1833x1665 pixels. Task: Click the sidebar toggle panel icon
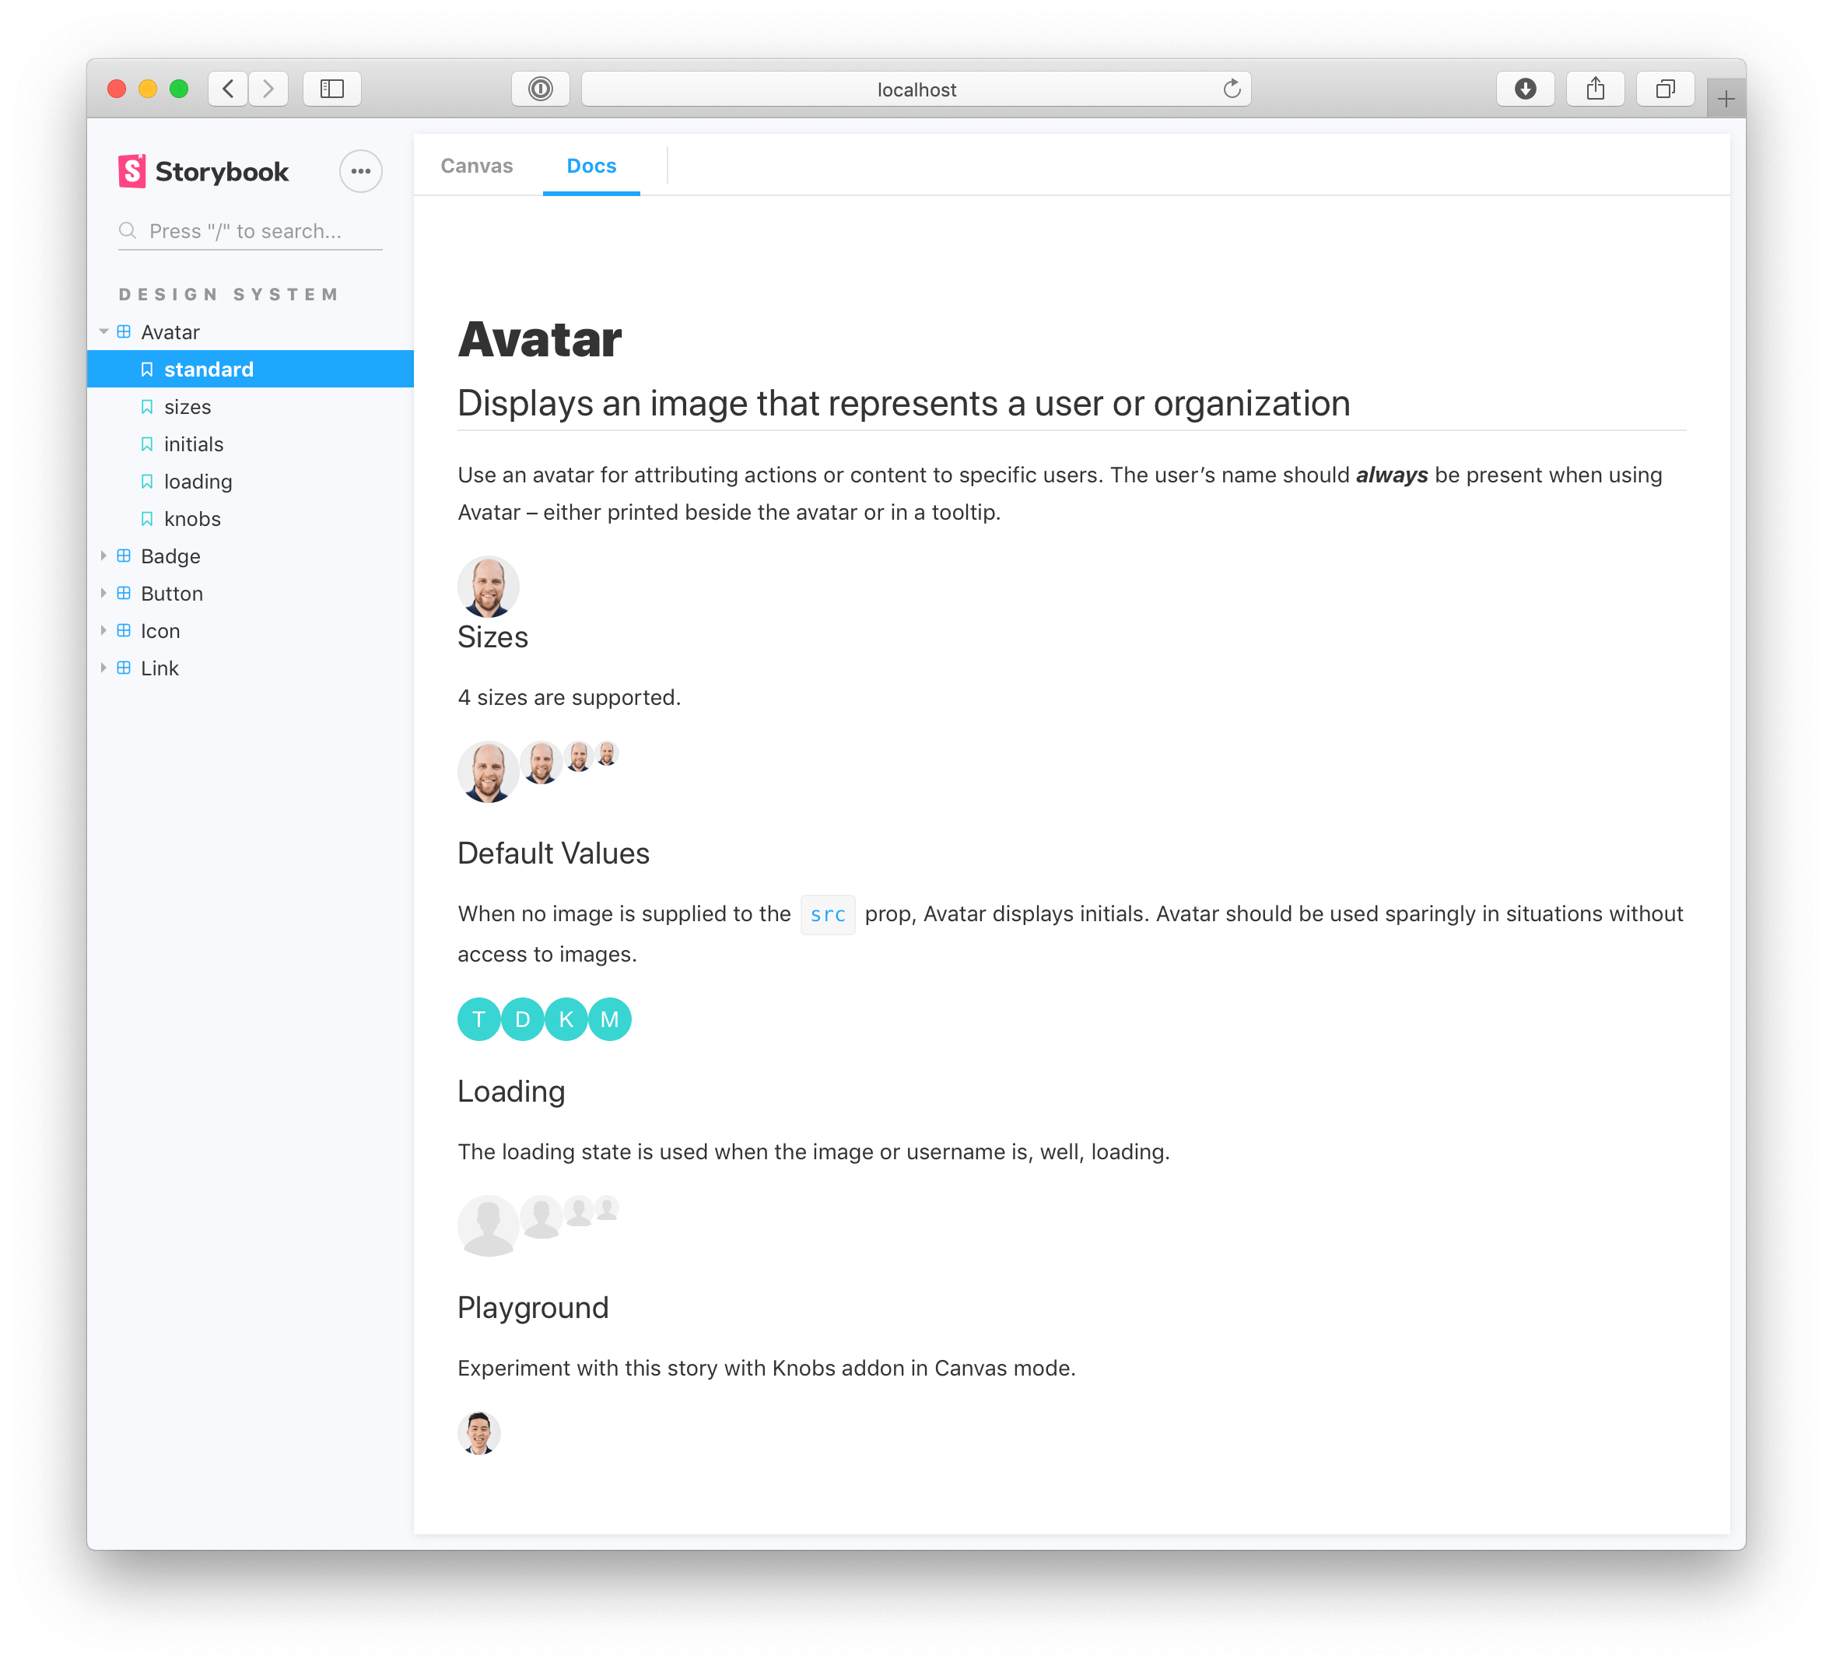[332, 88]
